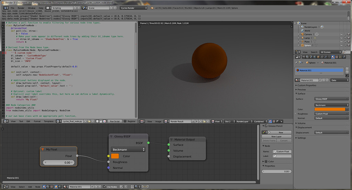
Task: Open the Cycles Render engine dropdown
Action: (x=133, y=8)
